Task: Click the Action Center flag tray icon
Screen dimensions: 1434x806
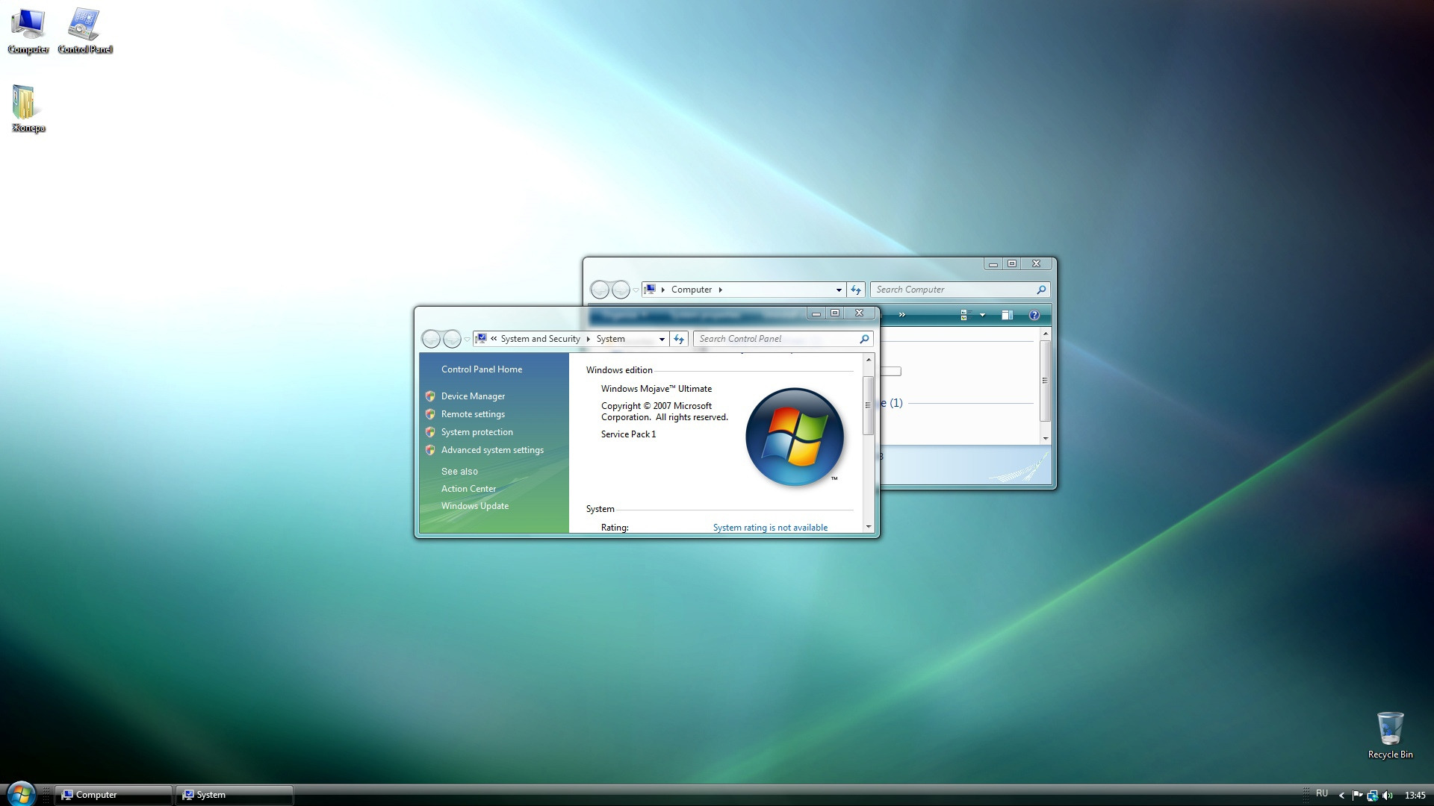Action: point(1357,796)
